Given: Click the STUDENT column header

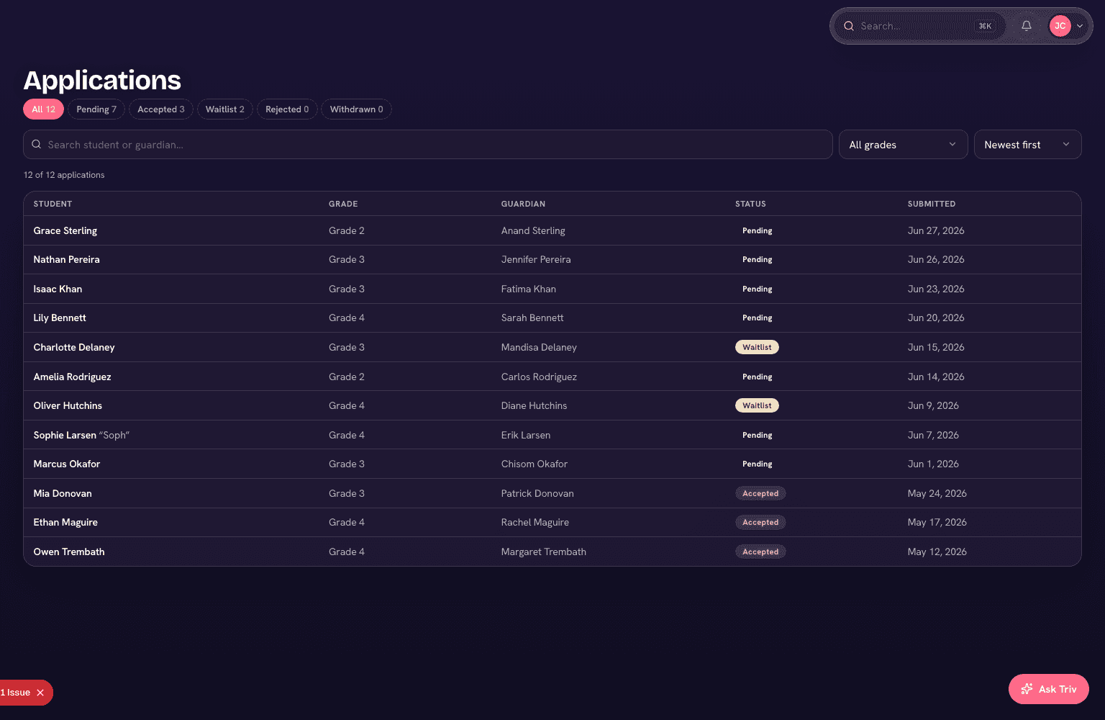Looking at the screenshot, I should (x=53, y=204).
